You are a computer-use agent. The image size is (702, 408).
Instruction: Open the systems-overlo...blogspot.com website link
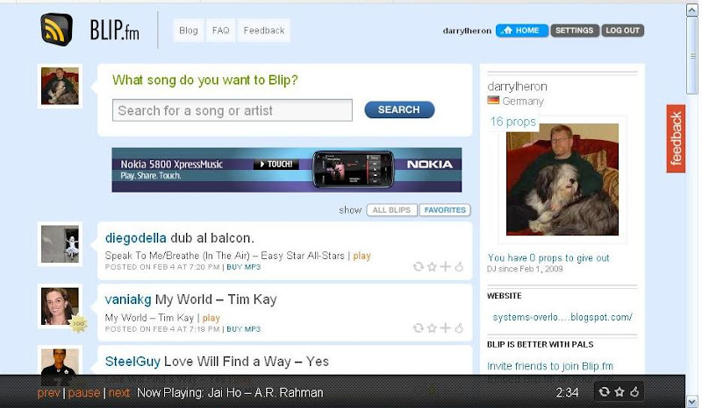[562, 317]
